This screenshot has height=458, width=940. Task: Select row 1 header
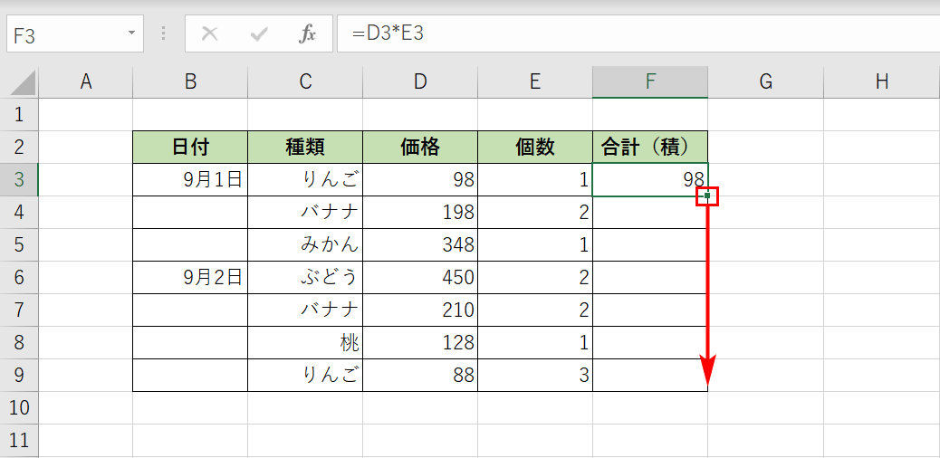coord(19,114)
